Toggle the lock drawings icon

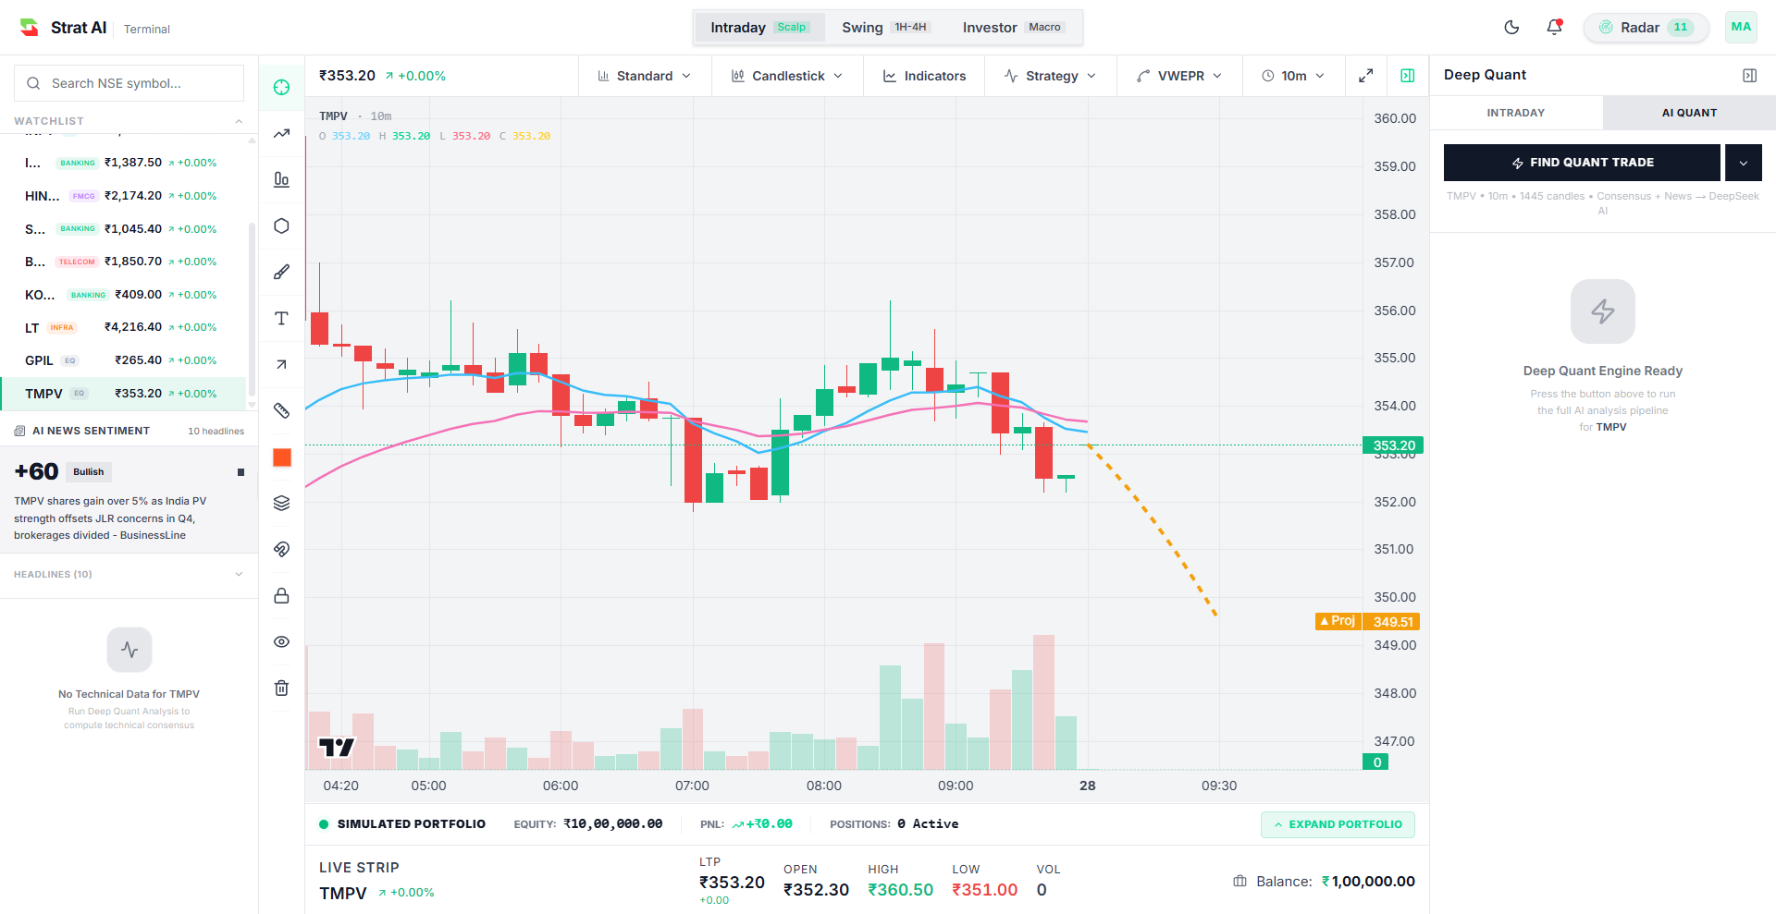coord(282,595)
